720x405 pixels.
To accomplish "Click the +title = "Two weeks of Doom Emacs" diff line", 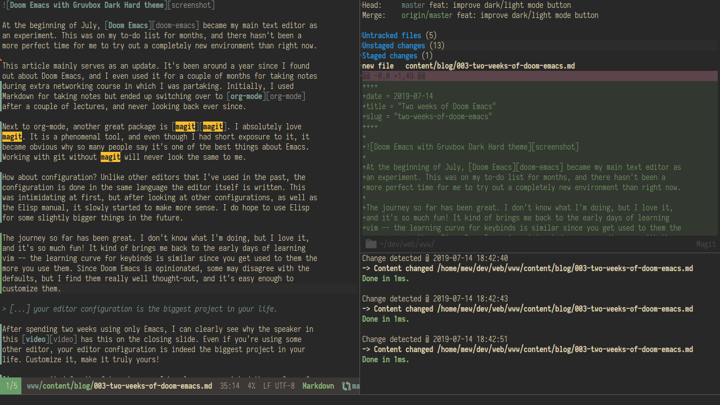I will (x=429, y=106).
